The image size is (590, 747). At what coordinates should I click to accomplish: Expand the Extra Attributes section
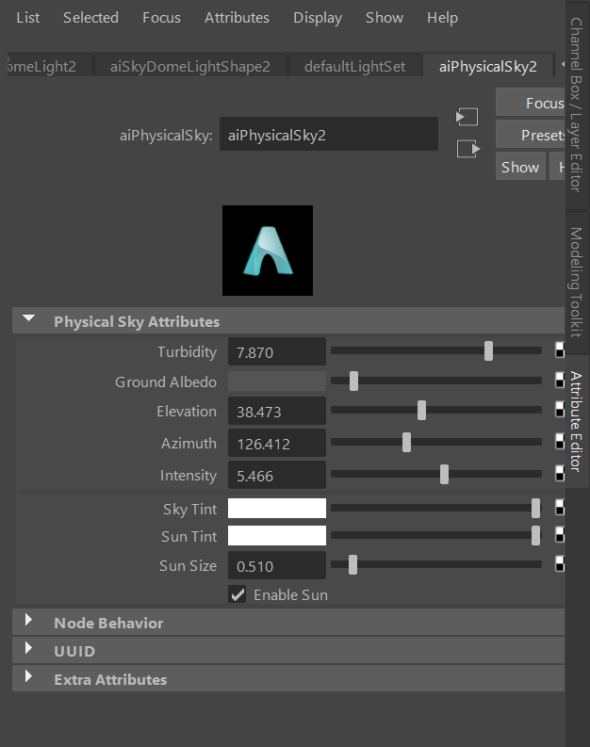28,676
